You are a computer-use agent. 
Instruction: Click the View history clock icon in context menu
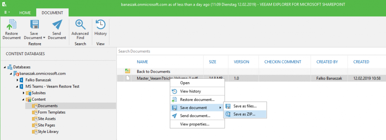[175, 91]
